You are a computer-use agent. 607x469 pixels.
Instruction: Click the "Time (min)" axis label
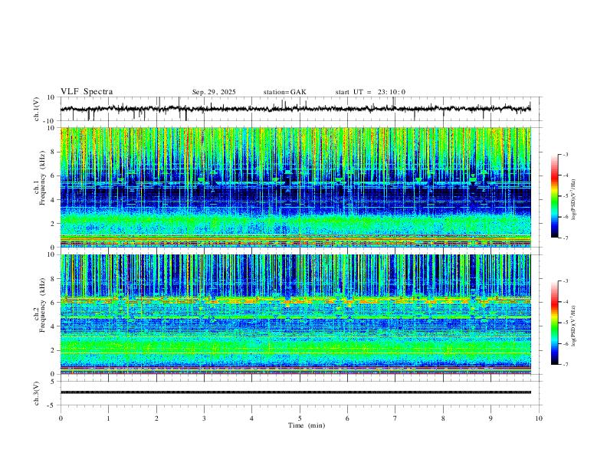307,425
